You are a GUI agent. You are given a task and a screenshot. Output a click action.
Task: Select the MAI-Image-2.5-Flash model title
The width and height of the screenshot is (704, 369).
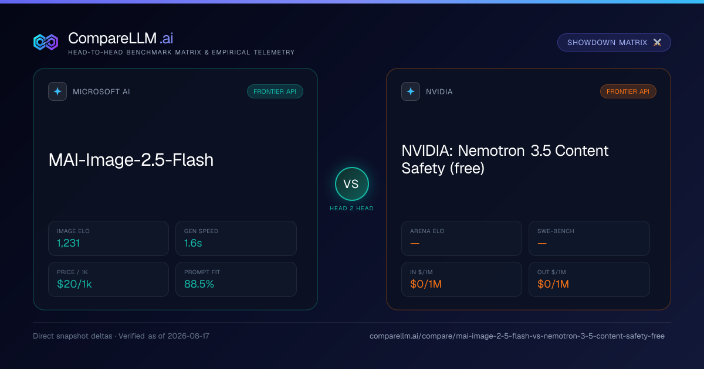pyautogui.click(x=131, y=160)
